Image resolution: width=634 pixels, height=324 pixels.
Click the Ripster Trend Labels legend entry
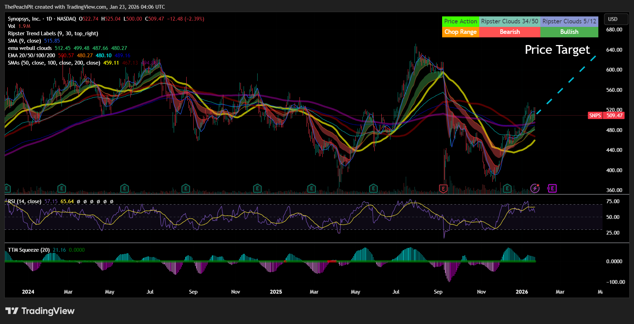pos(53,34)
